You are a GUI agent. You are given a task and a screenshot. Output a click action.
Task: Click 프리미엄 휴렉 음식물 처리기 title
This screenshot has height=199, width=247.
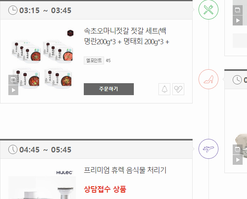click(125, 170)
